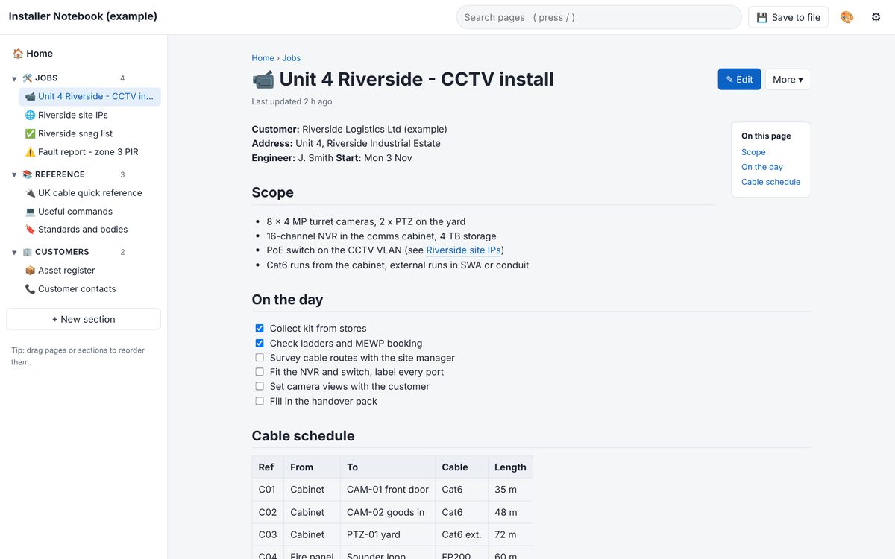The image size is (895, 559).
Task: Click the plug icon of UK cable quick reference
Action: point(30,193)
